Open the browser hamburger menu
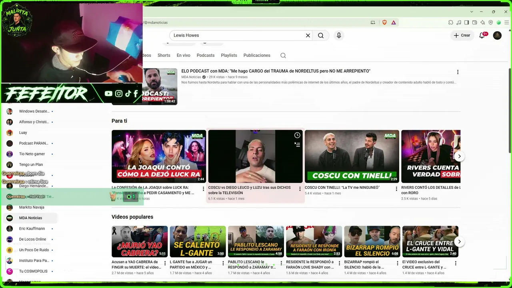Screen dimensions: 512x288 [x=506, y=22]
